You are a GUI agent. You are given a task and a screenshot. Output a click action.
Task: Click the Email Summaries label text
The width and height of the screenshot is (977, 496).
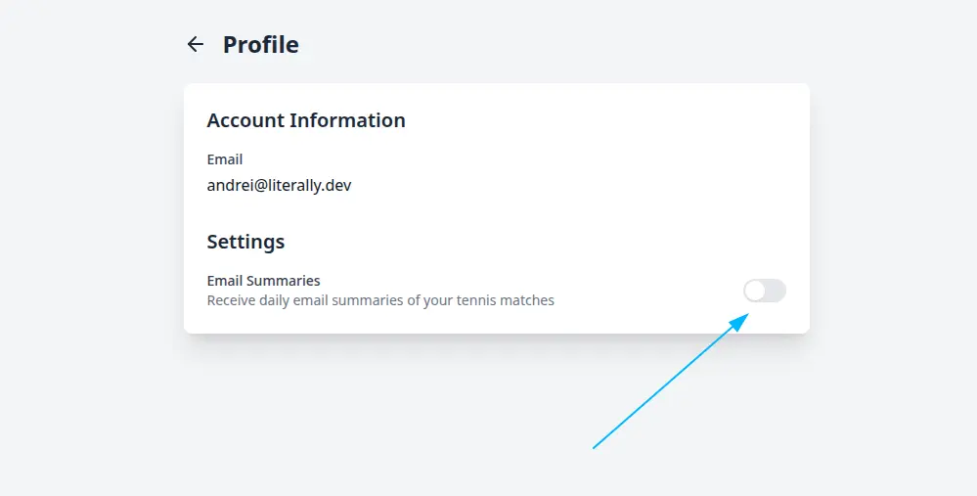[x=264, y=281]
